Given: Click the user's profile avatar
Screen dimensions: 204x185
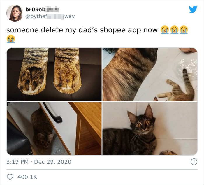Looking at the screenshot, I should 15,13.
